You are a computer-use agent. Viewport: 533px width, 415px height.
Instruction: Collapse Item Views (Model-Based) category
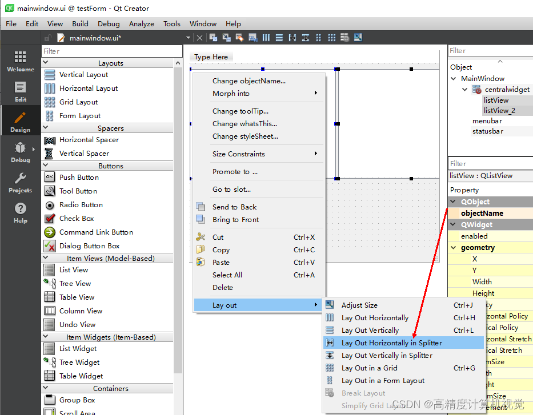(46, 258)
